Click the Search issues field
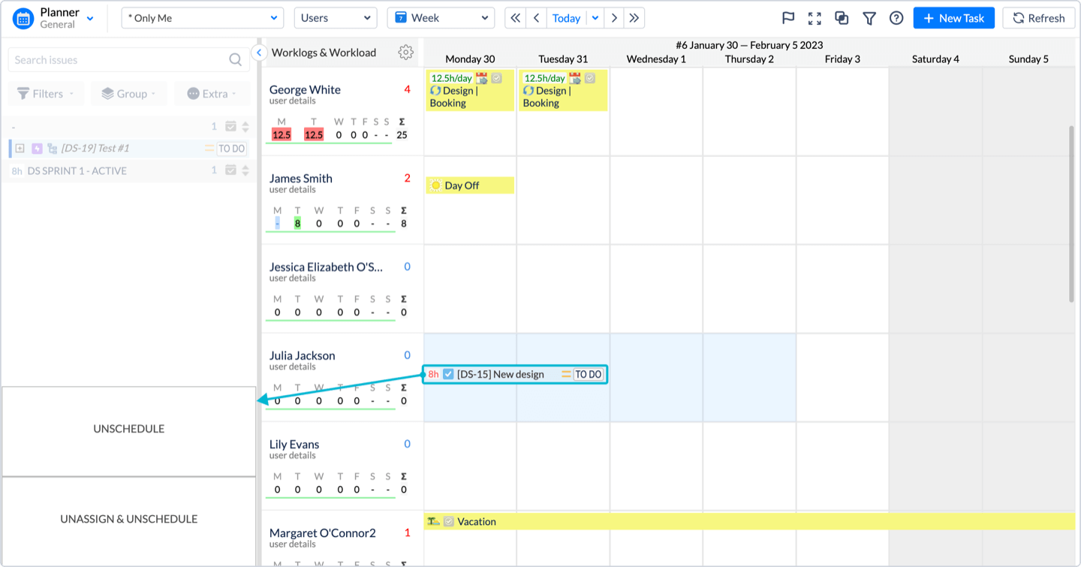The width and height of the screenshot is (1081, 567). coord(120,60)
